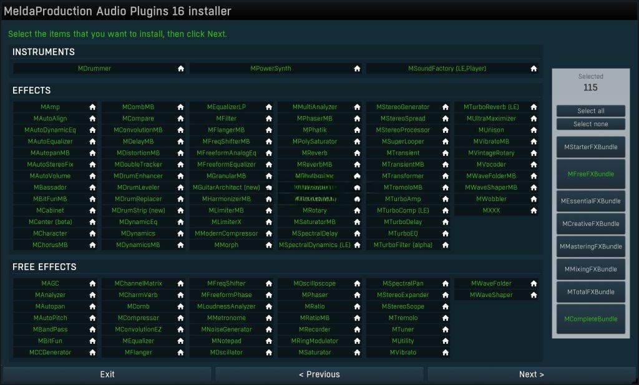Open the home icon for MWaveShaper

point(534,295)
